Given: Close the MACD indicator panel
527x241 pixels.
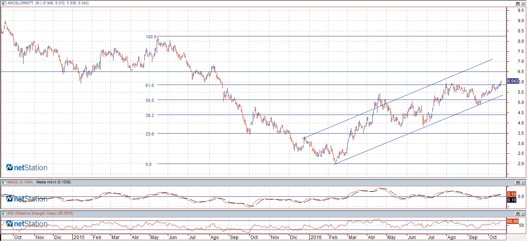Looking at the screenshot, I should [523, 182].
